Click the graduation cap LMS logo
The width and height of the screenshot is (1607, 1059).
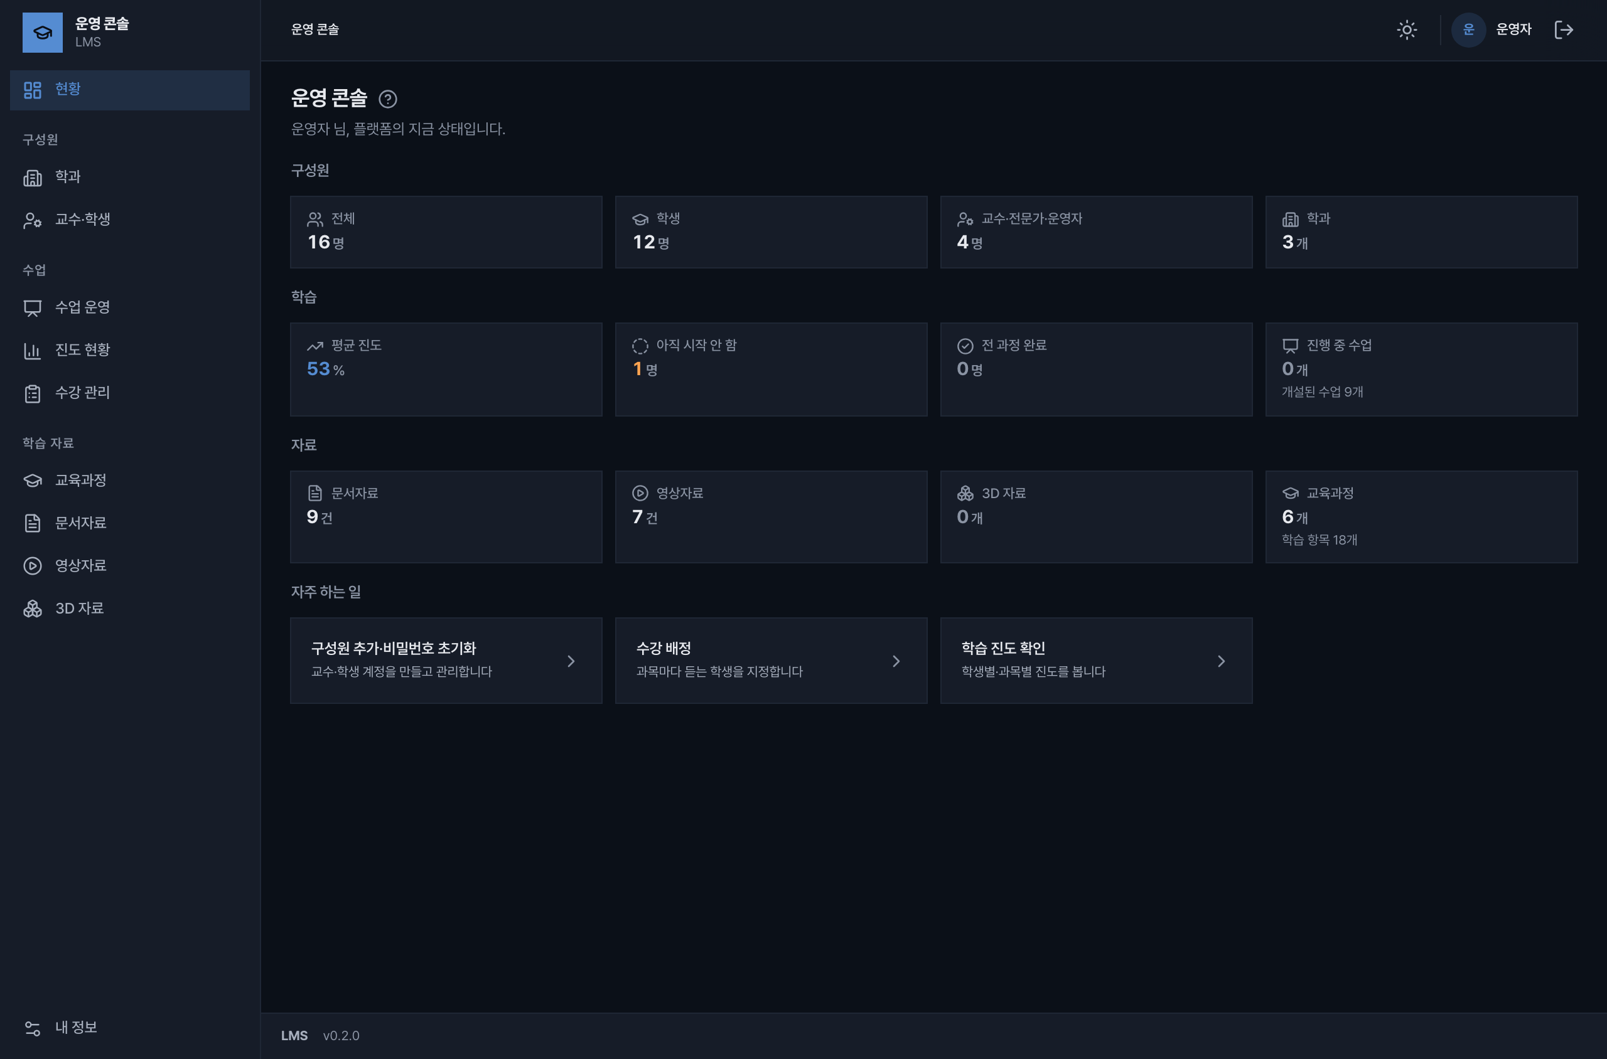click(x=43, y=33)
